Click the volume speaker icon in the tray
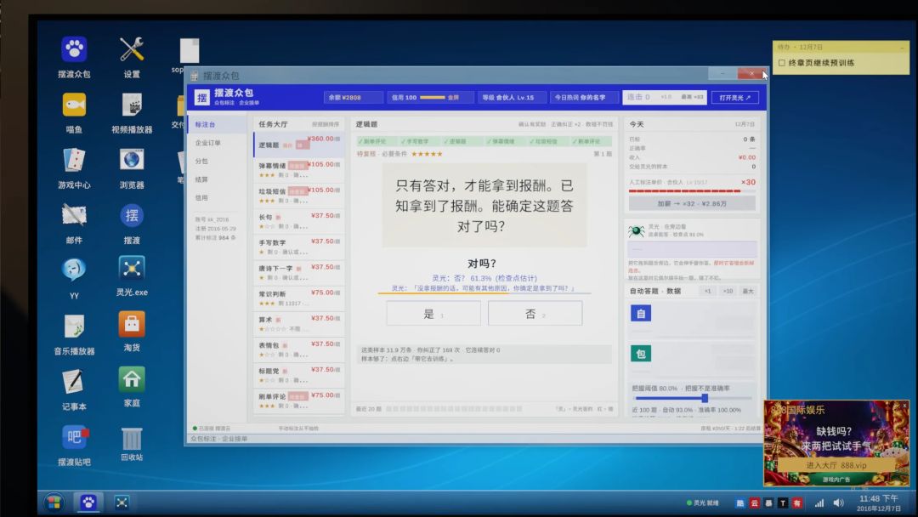 [838, 503]
